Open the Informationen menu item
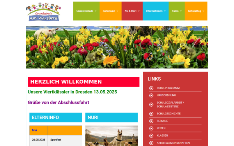The height and width of the screenshot is (146, 234). pyautogui.click(x=156, y=11)
